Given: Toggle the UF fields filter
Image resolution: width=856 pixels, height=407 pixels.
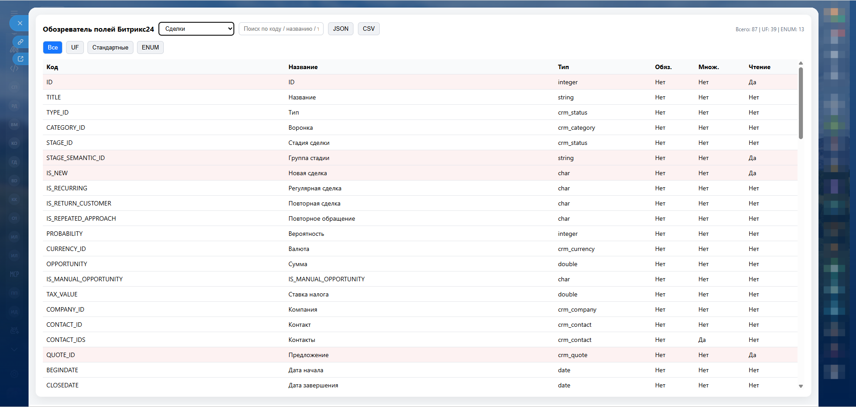Looking at the screenshot, I should 75,47.
